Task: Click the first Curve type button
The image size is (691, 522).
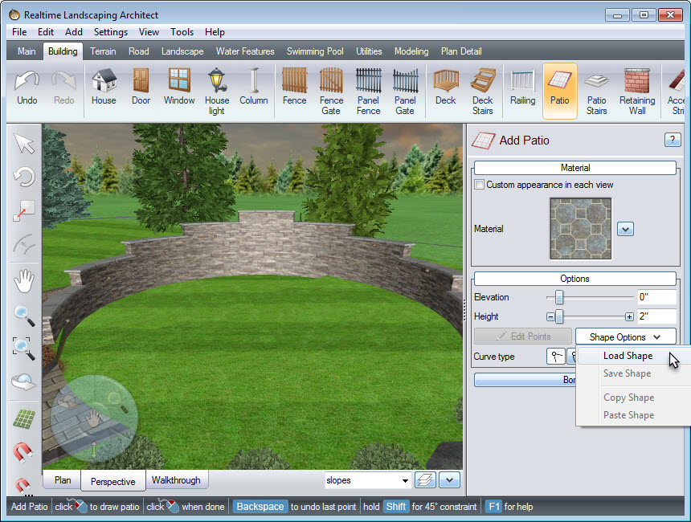Action: point(556,357)
